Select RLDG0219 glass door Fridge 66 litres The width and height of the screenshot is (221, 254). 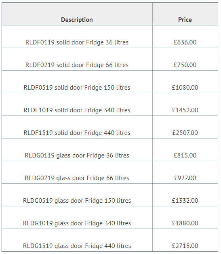tap(77, 178)
